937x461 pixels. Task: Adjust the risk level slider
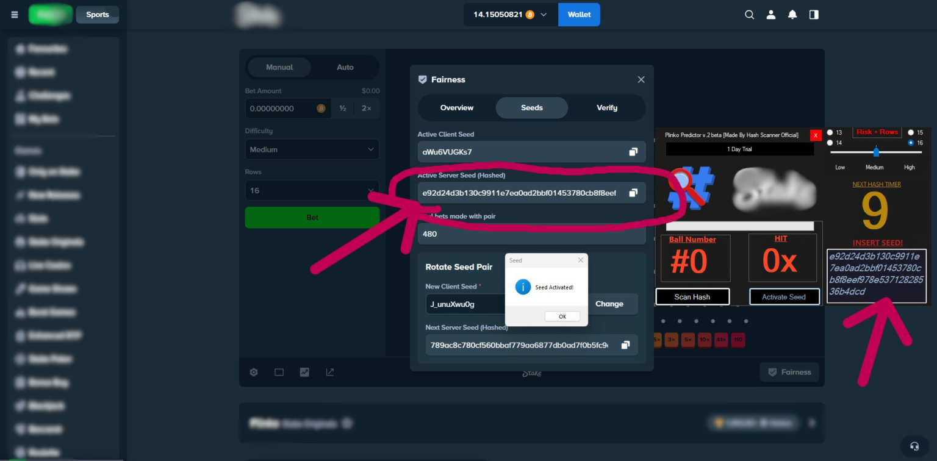coord(876,151)
